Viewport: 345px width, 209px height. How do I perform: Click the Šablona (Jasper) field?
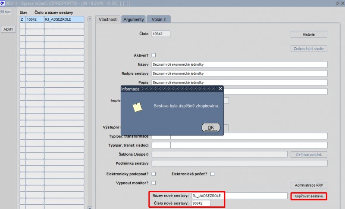coord(220,154)
